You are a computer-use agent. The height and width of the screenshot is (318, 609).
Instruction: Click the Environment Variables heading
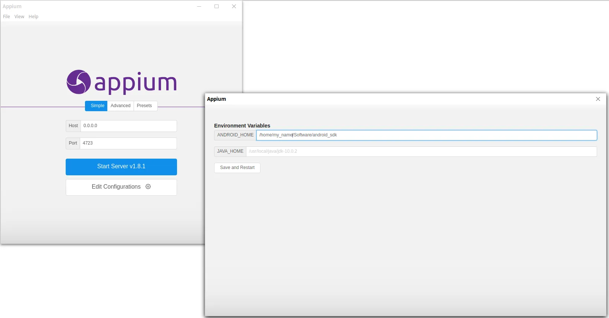coord(242,126)
